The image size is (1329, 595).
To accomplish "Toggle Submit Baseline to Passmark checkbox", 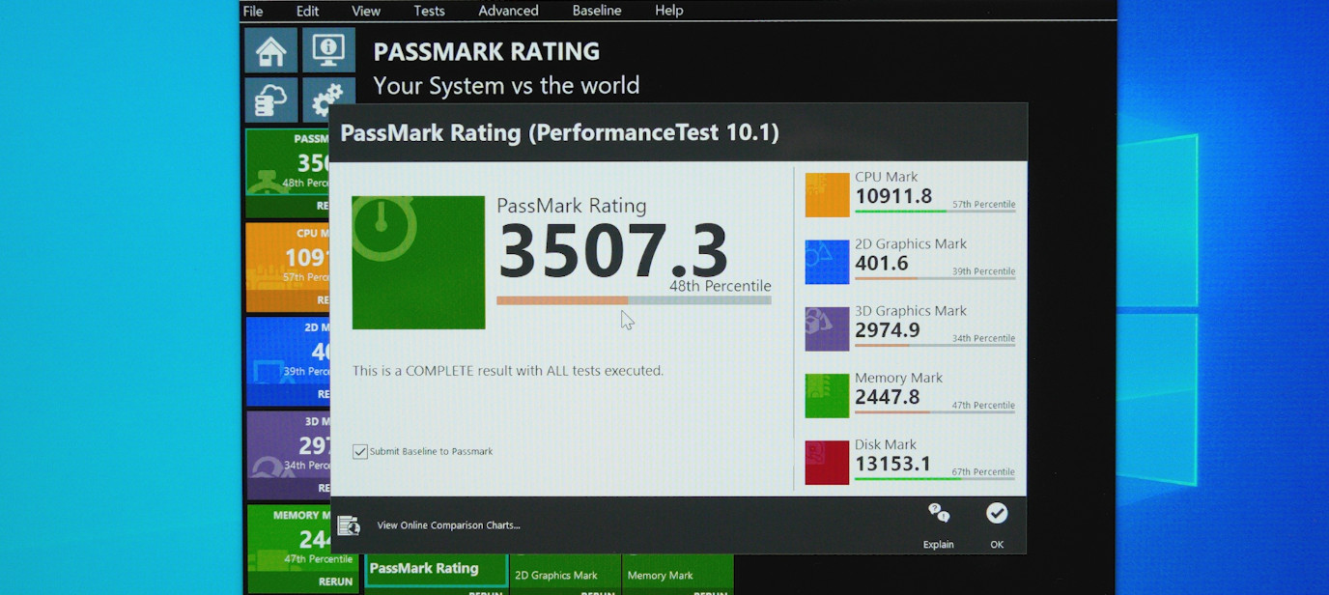I will coord(360,451).
